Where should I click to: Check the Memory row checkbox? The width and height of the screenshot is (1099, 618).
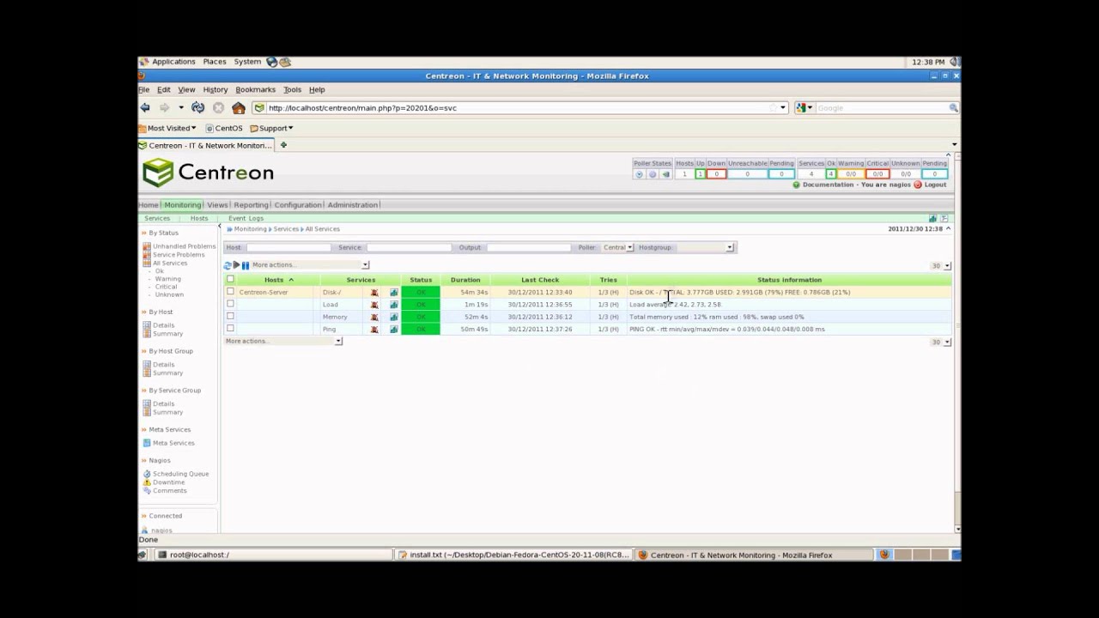point(230,316)
